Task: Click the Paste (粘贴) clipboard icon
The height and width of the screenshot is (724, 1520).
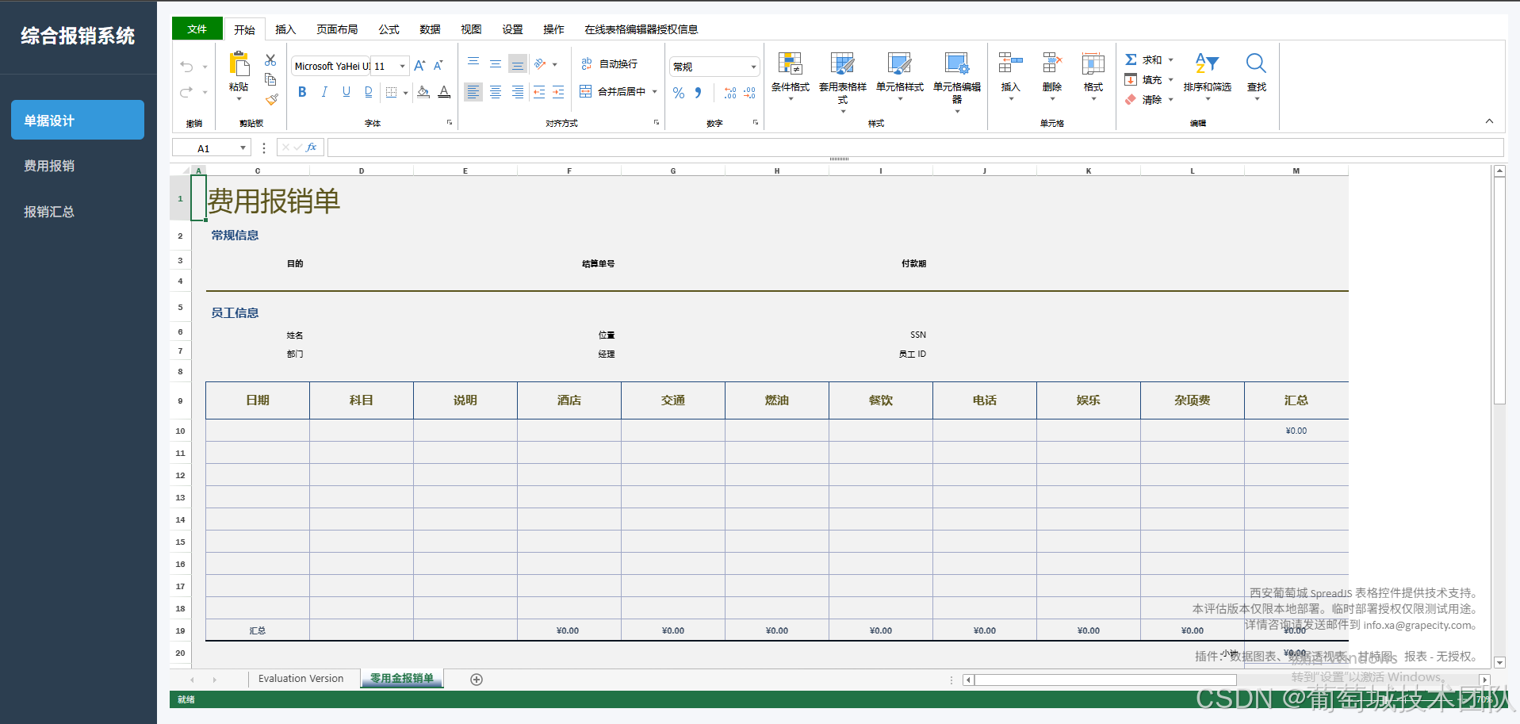Action: [x=239, y=64]
